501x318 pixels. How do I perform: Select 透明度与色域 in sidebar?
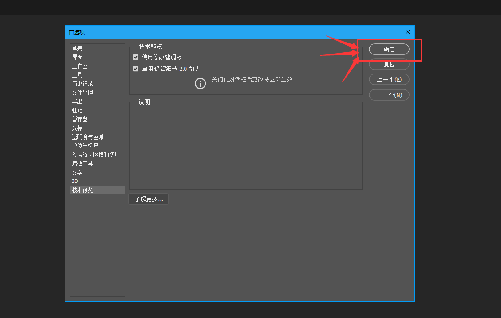pos(97,137)
